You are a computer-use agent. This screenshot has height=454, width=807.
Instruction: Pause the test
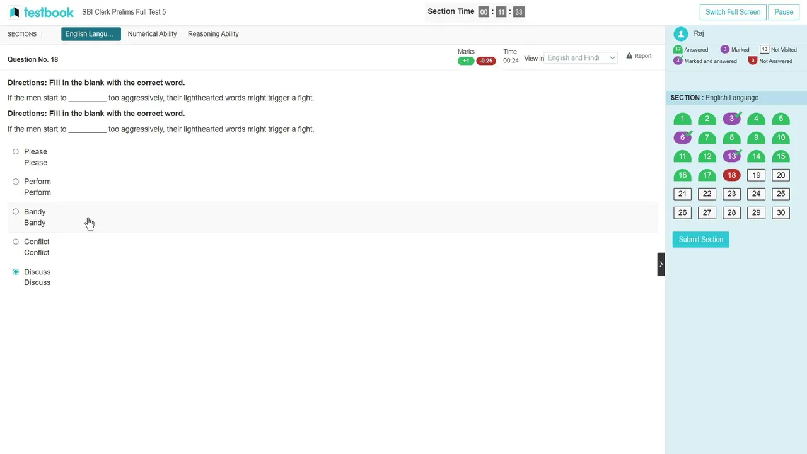pos(784,12)
